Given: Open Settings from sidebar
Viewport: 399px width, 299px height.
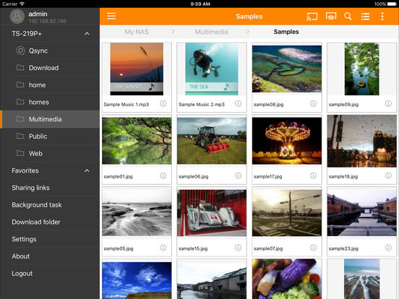Looking at the screenshot, I should [24, 239].
